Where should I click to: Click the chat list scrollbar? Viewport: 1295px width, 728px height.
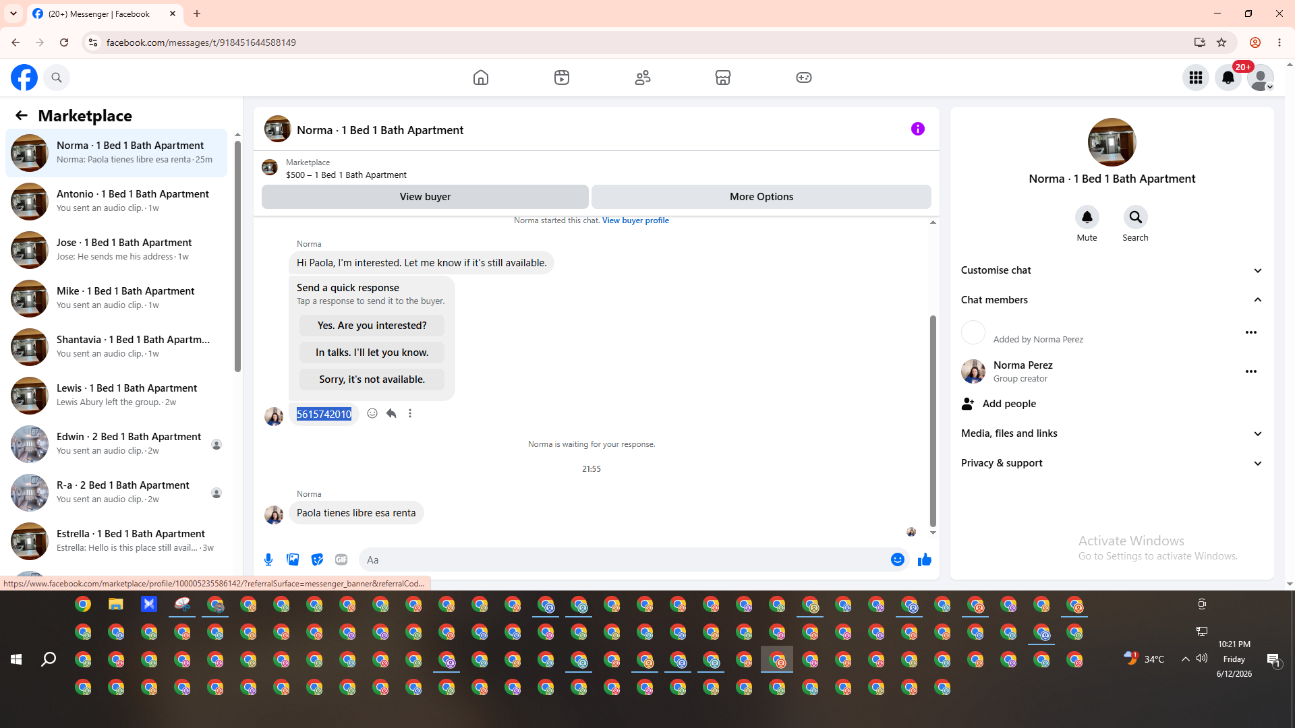coord(237,256)
